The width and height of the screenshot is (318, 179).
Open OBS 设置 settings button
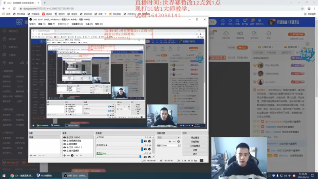195,150
